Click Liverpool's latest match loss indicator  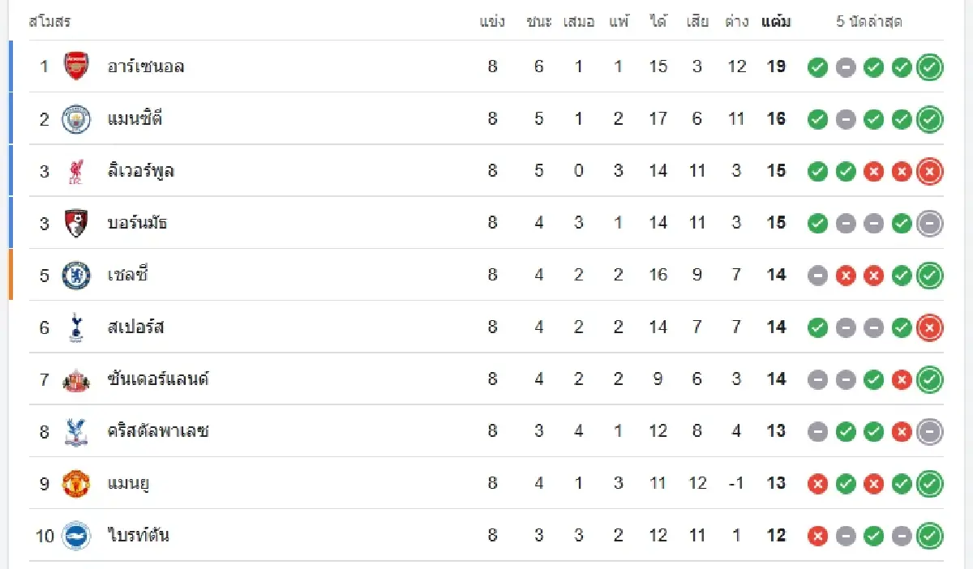[930, 172]
